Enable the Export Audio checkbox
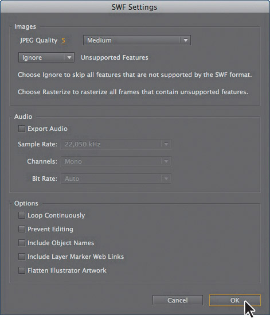Screen dimensions: 270x318 coord(22,129)
